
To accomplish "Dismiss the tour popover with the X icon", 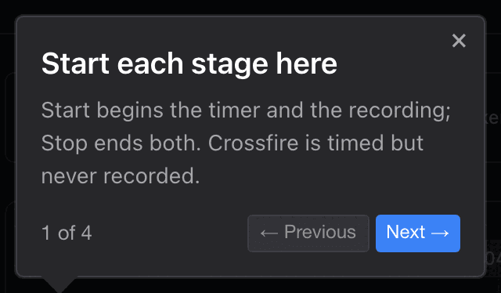I will pos(459,41).
